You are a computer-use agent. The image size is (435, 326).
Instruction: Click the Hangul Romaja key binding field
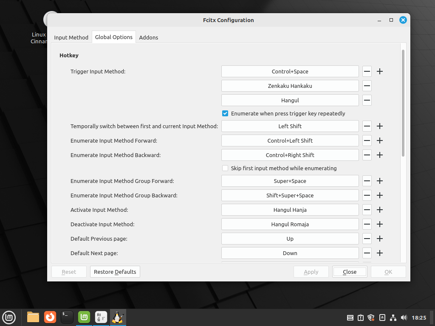pos(290,224)
